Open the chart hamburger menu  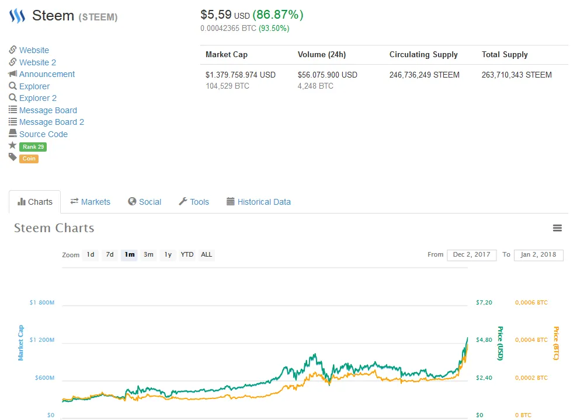(557, 228)
